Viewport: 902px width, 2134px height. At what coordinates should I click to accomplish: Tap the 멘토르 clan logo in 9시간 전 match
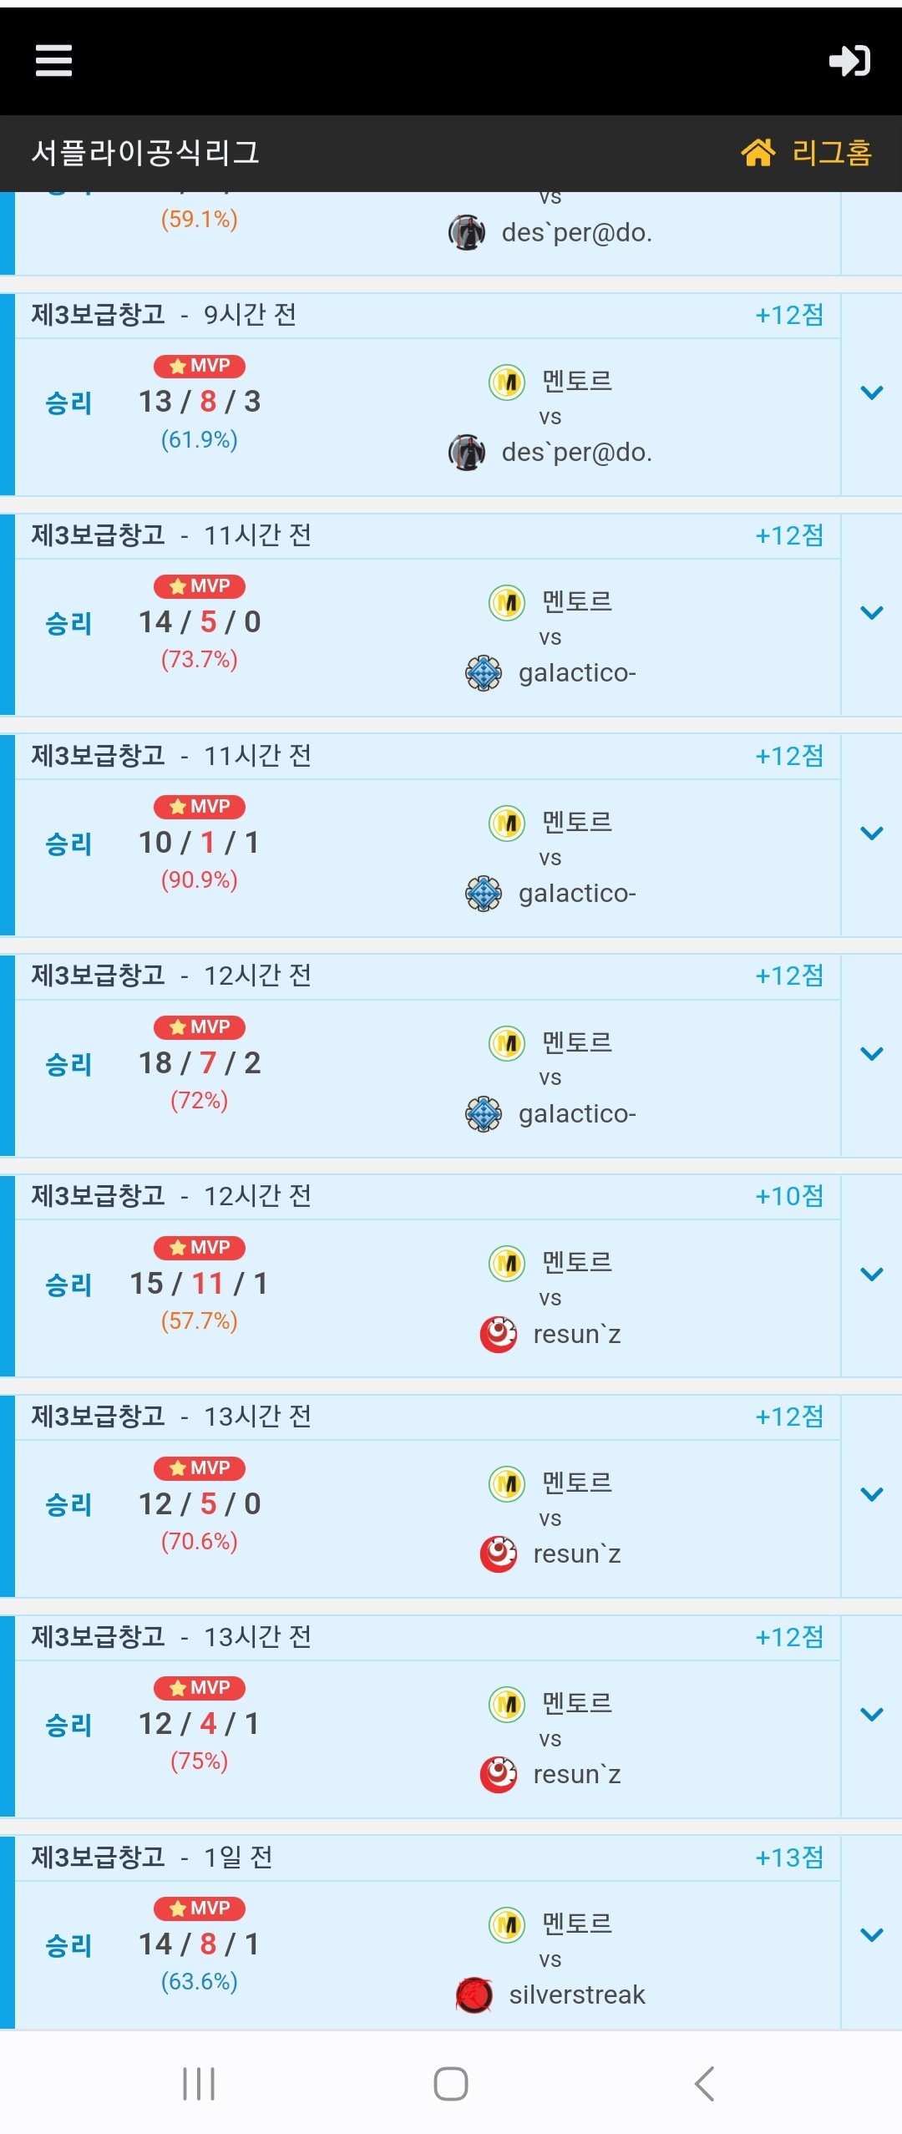click(x=507, y=383)
